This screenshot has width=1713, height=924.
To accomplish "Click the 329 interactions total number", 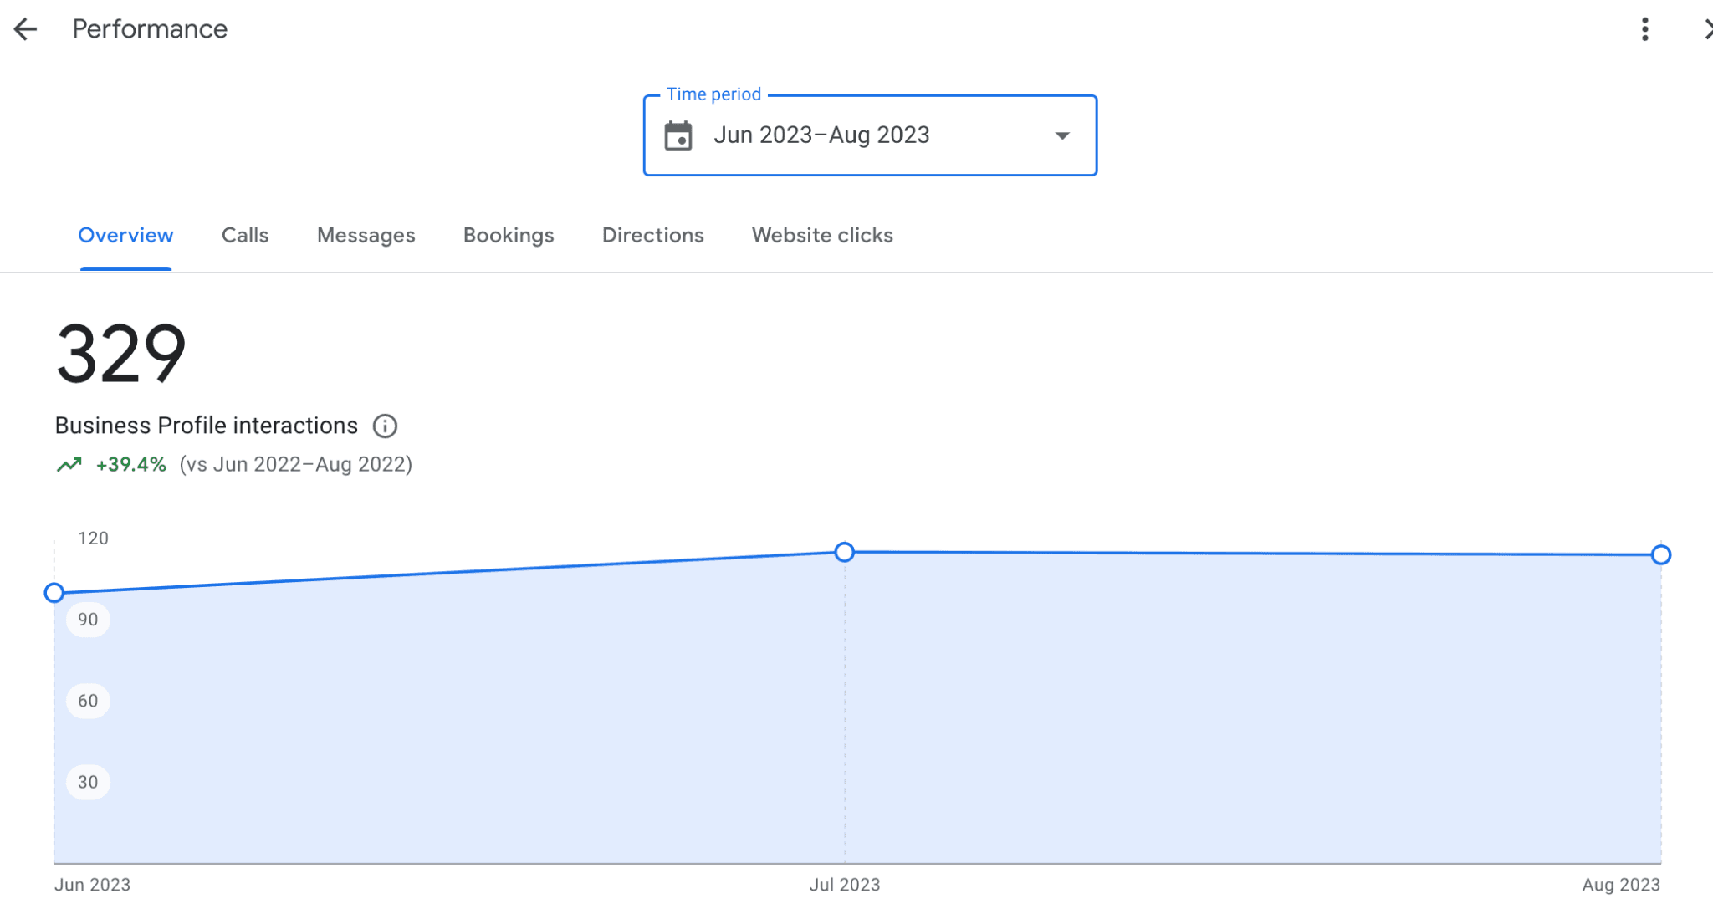I will [x=121, y=355].
